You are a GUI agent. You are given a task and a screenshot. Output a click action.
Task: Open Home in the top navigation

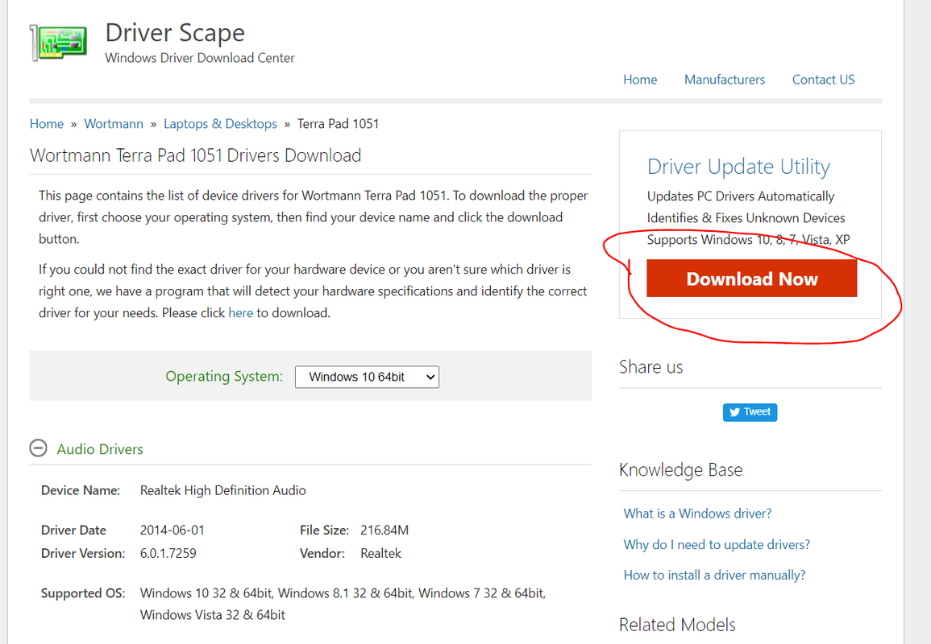pyautogui.click(x=640, y=80)
